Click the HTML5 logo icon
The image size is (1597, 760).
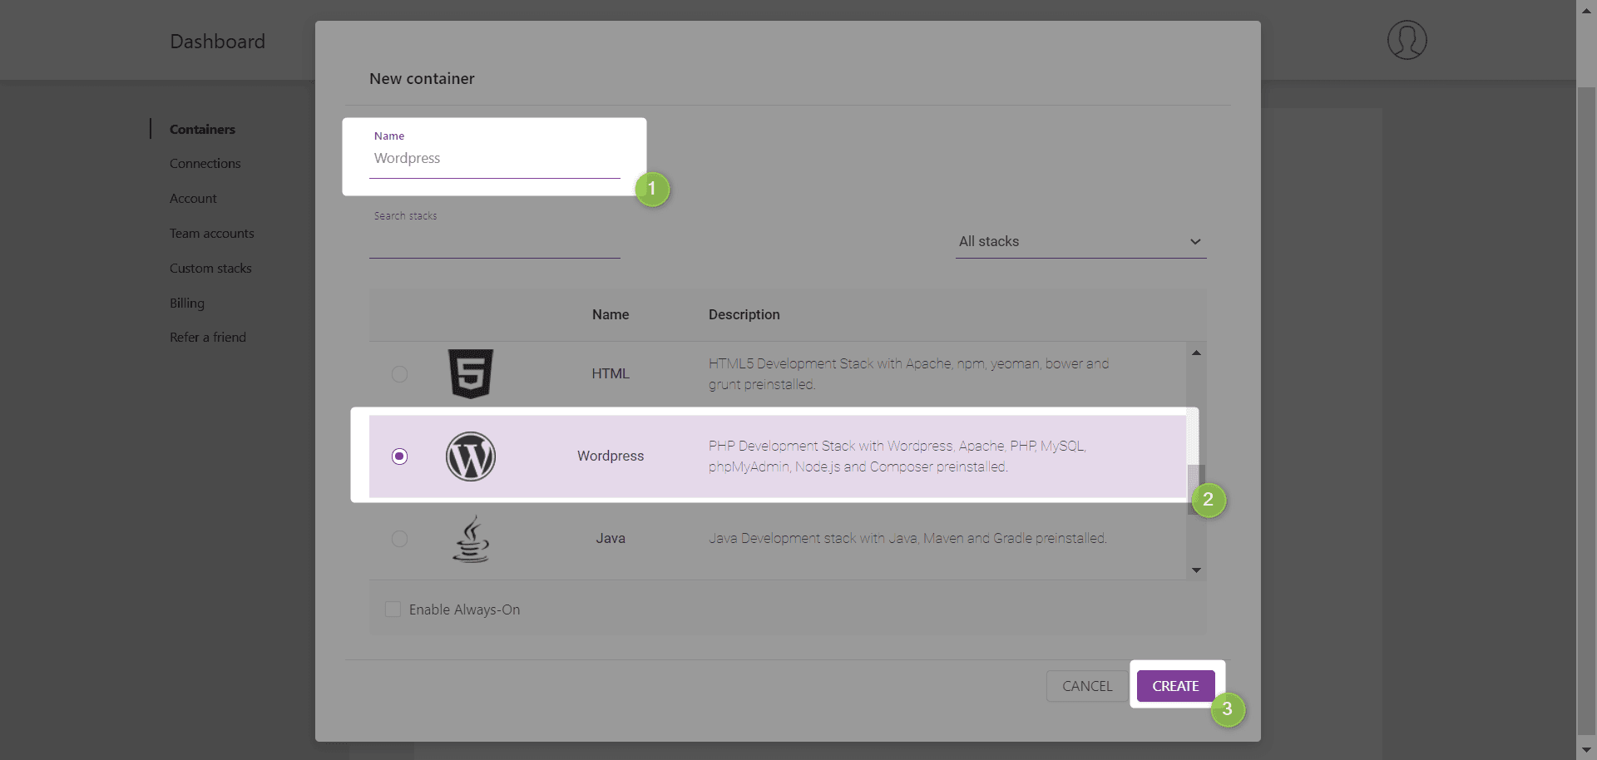471,373
